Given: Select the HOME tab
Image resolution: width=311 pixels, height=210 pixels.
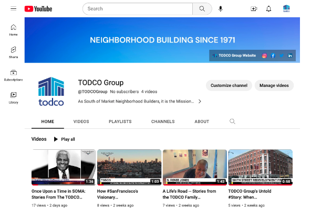Looking at the screenshot, I should click(48, 121).
